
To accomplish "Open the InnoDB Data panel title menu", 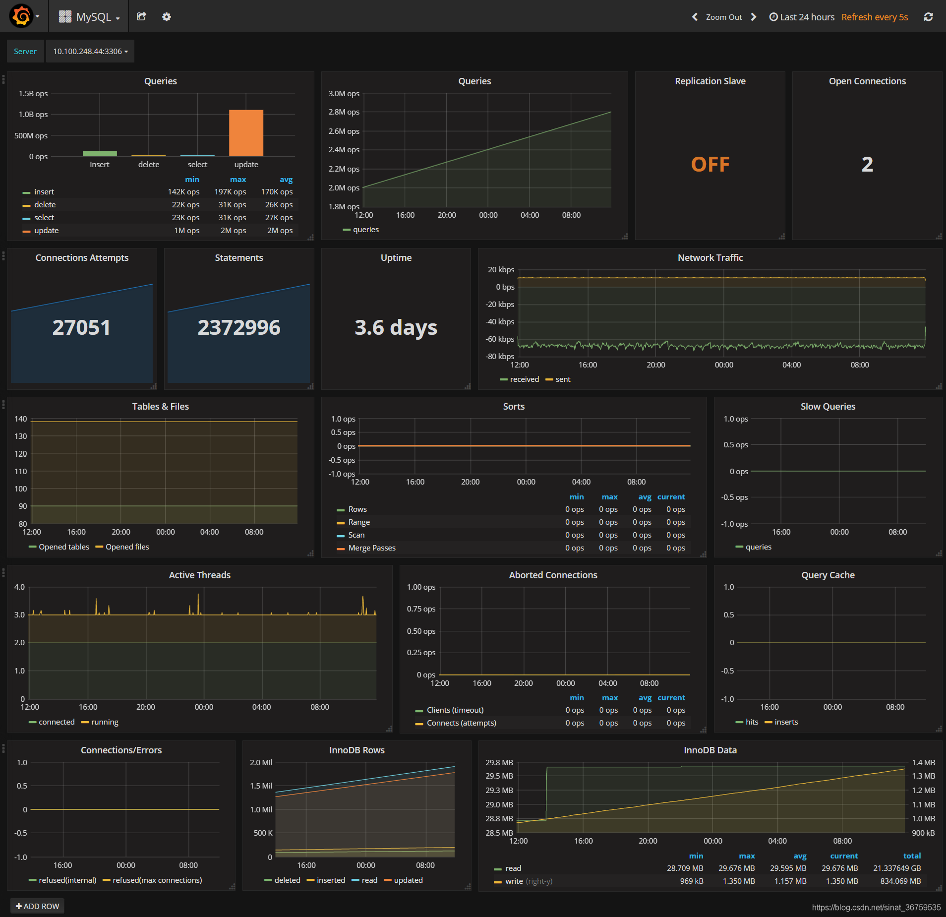I will pos(710,750).
